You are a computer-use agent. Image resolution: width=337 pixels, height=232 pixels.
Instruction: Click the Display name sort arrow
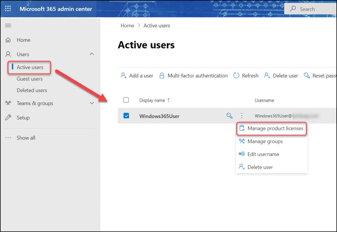coord(168,100)
